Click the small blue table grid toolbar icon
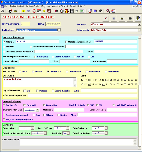Image resolution: width=142 pixels, height=152 pixels. coord(28,11)
